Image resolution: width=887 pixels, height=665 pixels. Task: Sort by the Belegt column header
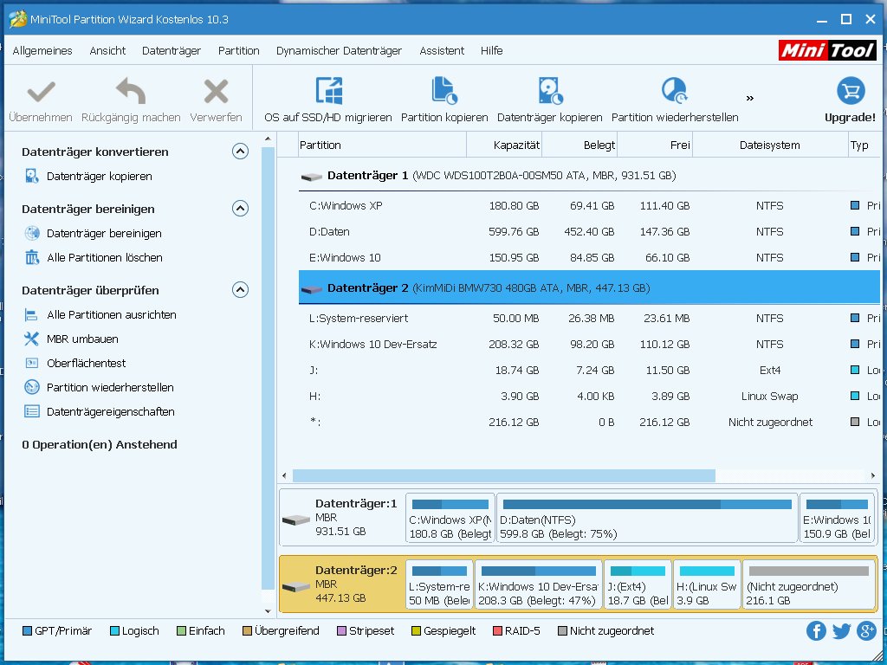click(x=579, y=145)
